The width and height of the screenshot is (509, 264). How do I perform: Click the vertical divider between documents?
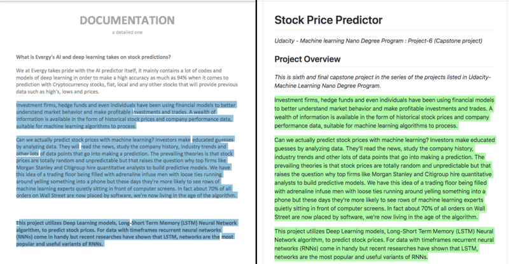click(x=256, y=132)
